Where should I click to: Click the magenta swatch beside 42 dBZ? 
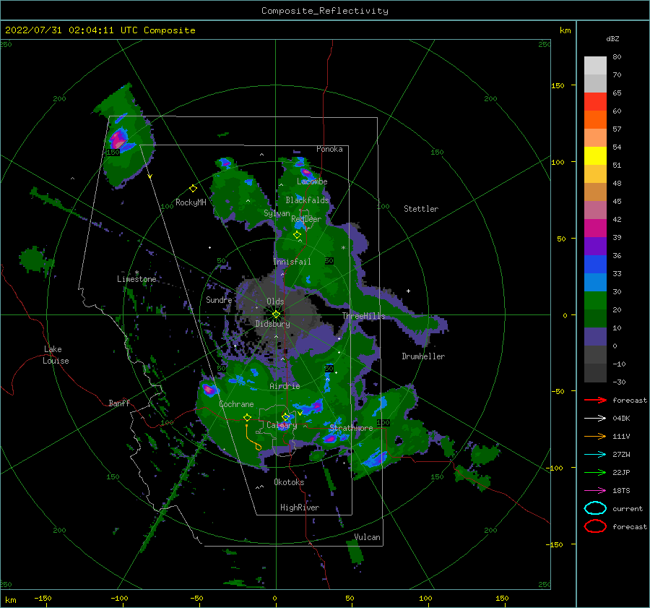[595, 228]
